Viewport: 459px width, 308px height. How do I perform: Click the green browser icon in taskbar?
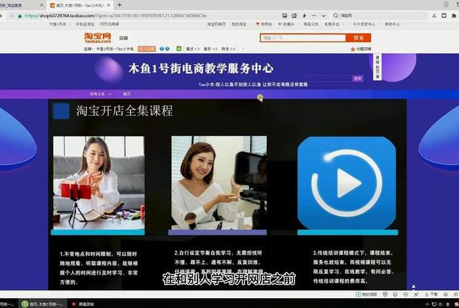pyautogui.click(x=26, y=304)
